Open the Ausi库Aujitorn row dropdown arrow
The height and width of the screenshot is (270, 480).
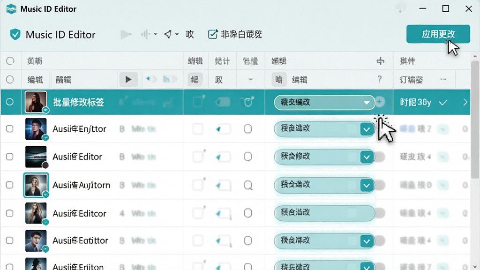click(367, 185)
